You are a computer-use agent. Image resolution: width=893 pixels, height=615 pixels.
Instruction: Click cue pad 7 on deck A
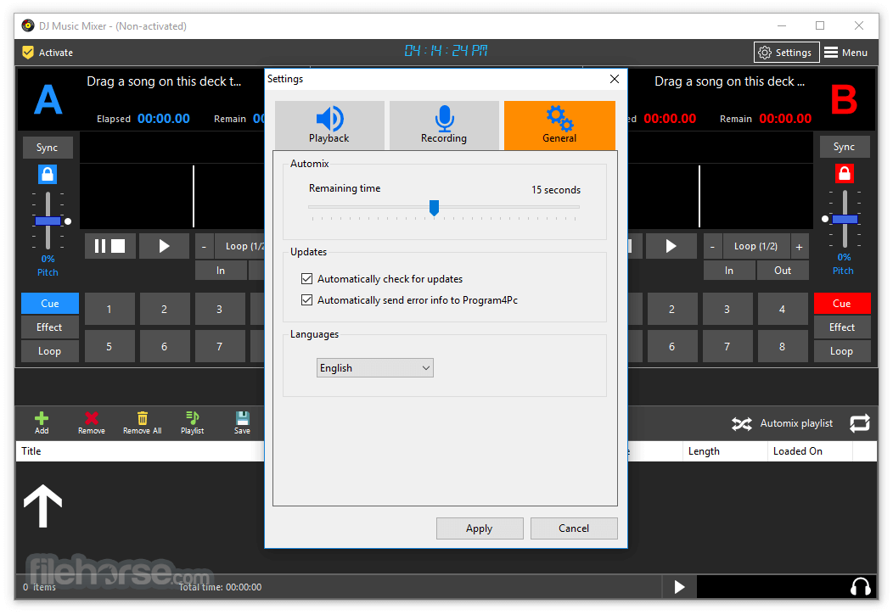coord(220,346)
